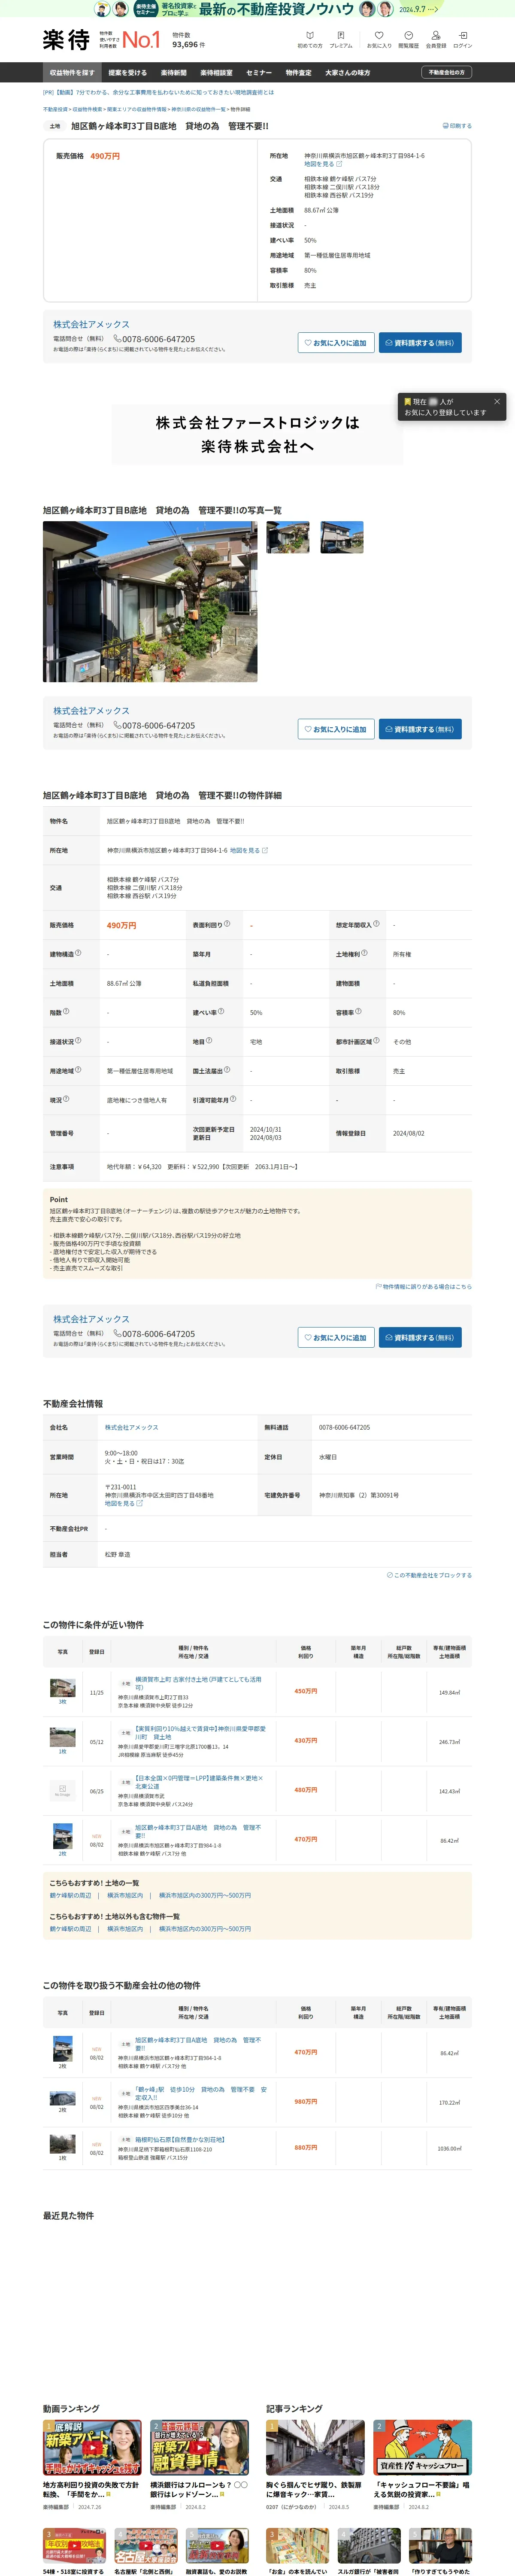Open the プレミアム icon in header
Viewport: 515px width, 2576px height.
coord(341,40)
